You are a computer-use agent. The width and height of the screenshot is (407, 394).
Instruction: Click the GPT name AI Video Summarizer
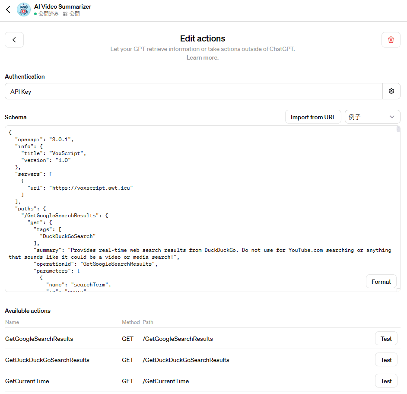click(x=62, y=6)
